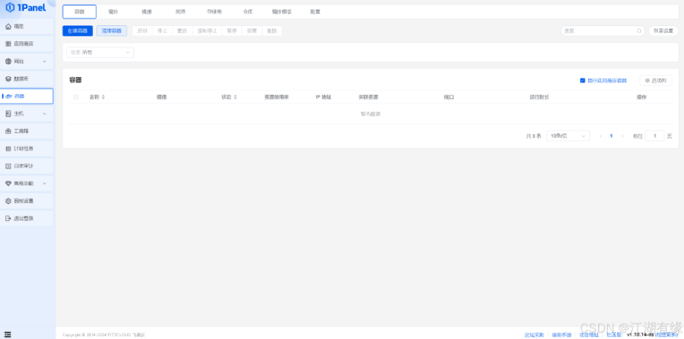Go to the next page arrow
The image size is (684, 339).
tap(622, 136)
